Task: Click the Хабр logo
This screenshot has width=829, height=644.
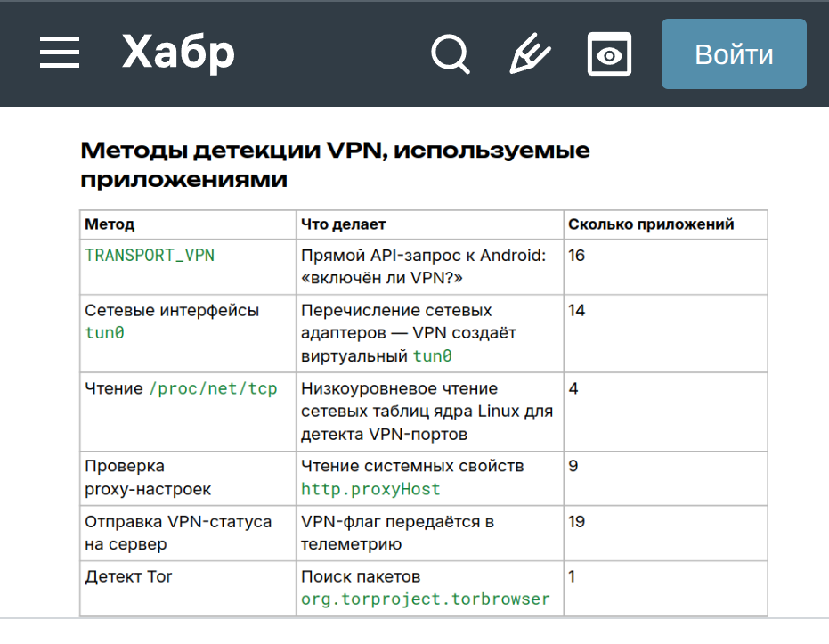Action: pyautogui.click(x=178, y=53)
